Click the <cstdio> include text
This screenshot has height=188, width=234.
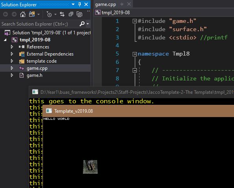tap(182, 37)
